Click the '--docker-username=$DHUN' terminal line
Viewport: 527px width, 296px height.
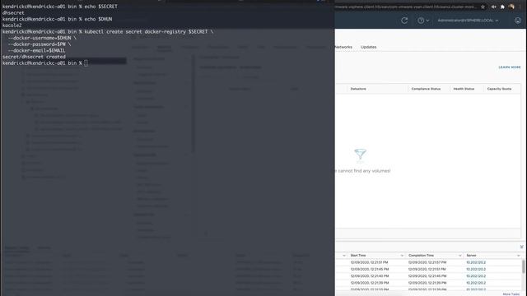click(x=42, y=38)
